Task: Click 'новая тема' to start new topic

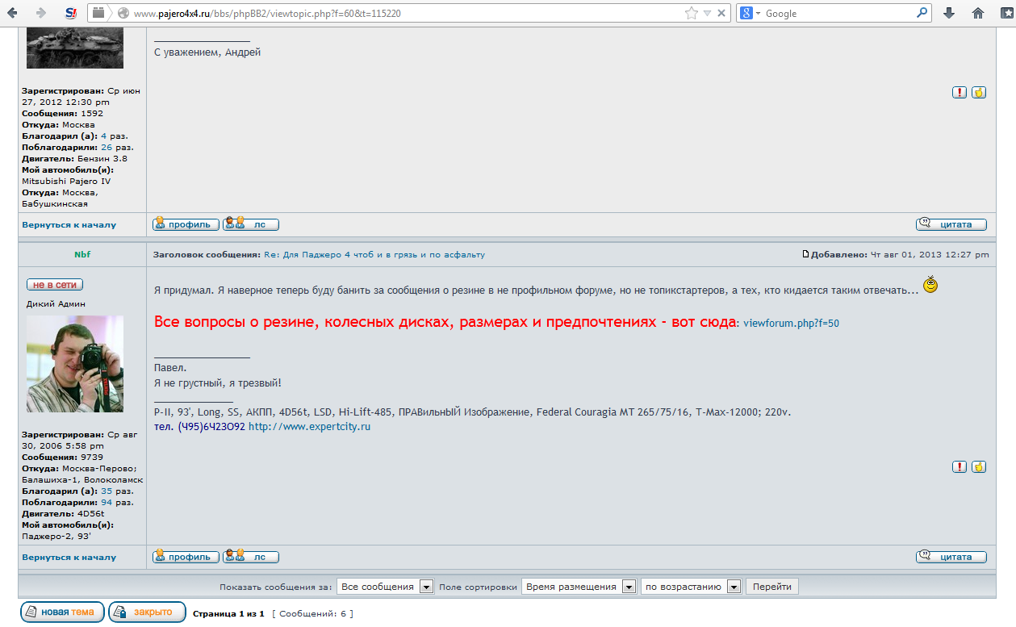Action: 62,612
